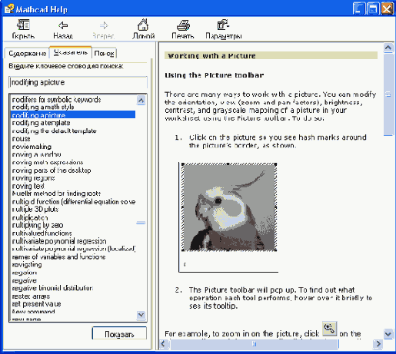The width and height of the screenshot is (396, 354).
Task: Select 'modifying a template' index entry
Action: point(41,123)
